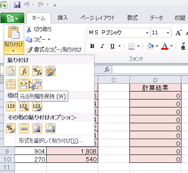Open the 数式 tab
The height and width of the screenshot is (173, 188).
click(133, 18)
